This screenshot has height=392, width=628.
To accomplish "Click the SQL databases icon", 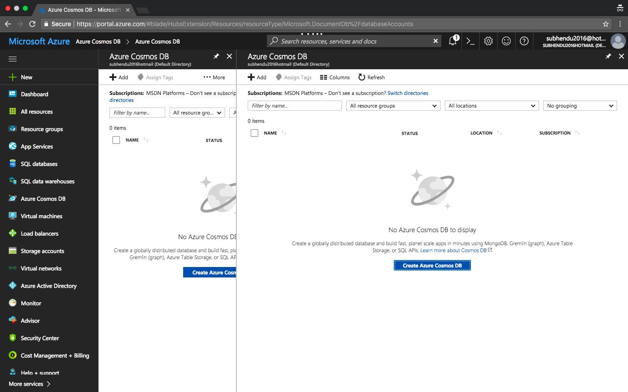I will tap(13, 164).
